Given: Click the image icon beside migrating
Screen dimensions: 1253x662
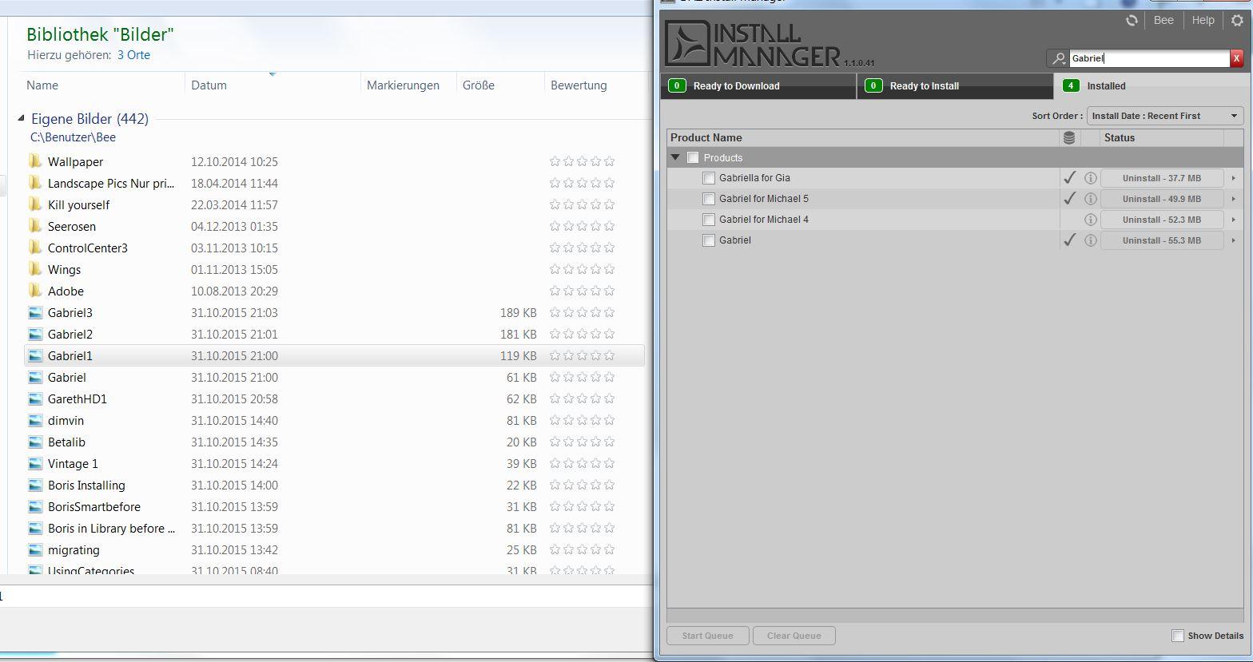Looking at the screenshot, I should tap(35, 550).
